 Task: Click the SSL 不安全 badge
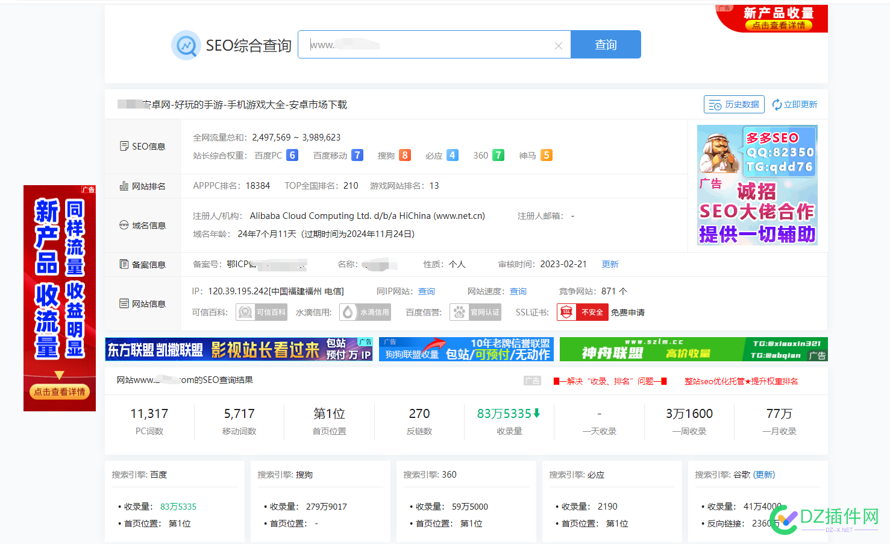click(x=583, y=312)
